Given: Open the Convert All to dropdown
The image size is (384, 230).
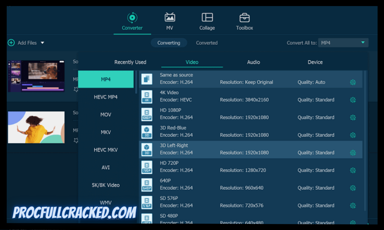Looking at the screenshot, I should [x=343, y=42].
